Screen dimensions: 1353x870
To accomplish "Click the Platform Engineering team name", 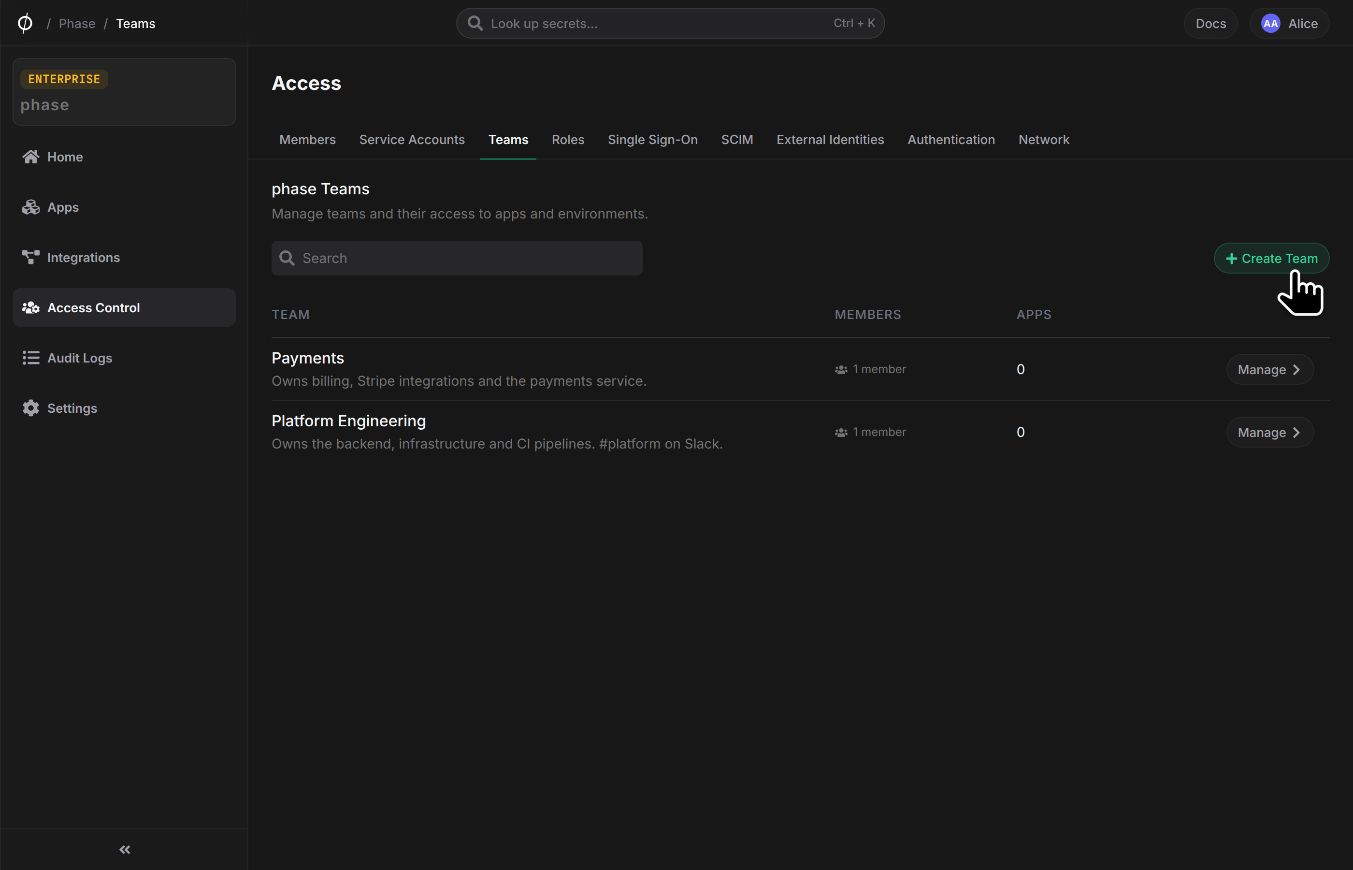I will pyautogui.click(x=348, y=420).
